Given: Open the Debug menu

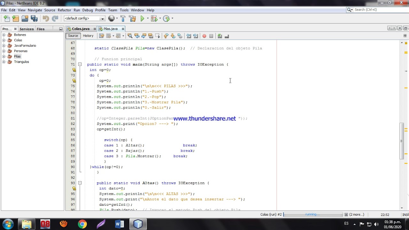Looking at the screenshot, I should coord(88,10).
